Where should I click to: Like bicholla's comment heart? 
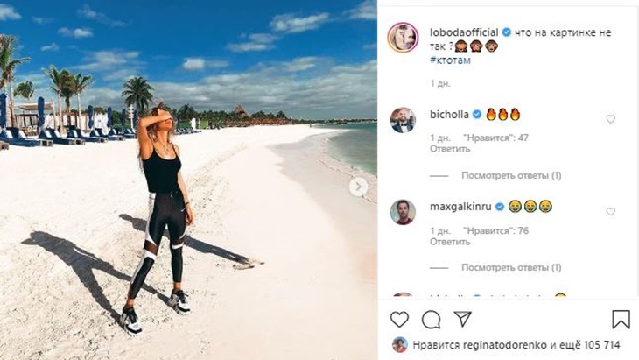click(610, 119)
